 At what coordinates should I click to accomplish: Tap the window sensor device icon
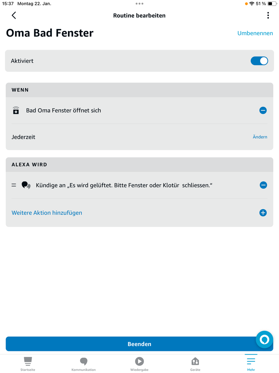(x=16, y=111)
